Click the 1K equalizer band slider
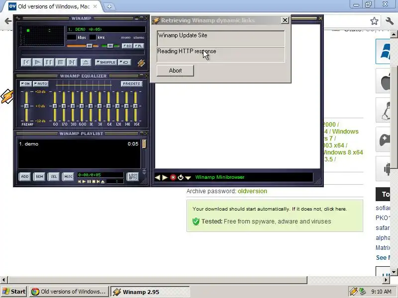Viewport: 398px width, 298px height. (x=91, y=106)
